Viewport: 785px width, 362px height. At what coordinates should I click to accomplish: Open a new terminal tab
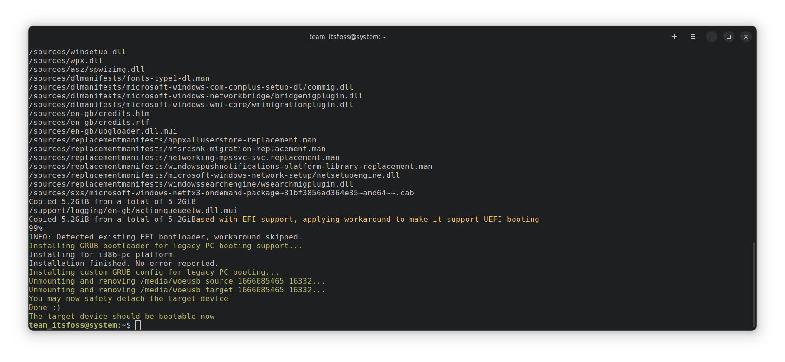674,36
